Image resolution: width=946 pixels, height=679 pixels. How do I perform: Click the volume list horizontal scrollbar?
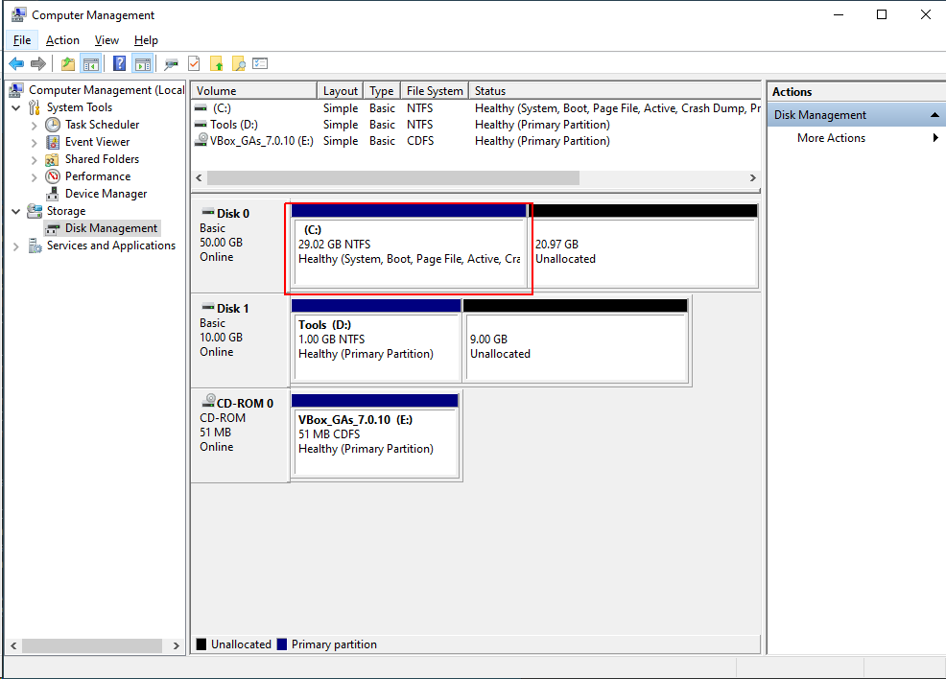(x=393, y=178)
